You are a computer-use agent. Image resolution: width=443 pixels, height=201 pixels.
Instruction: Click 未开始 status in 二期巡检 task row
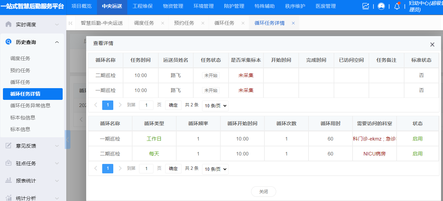211,75
